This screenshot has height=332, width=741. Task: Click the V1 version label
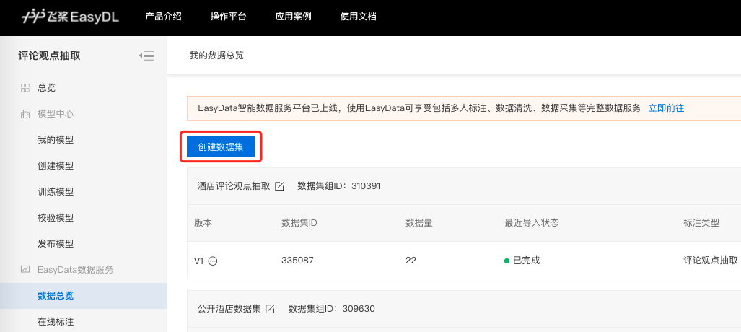[x=198, y=261]
